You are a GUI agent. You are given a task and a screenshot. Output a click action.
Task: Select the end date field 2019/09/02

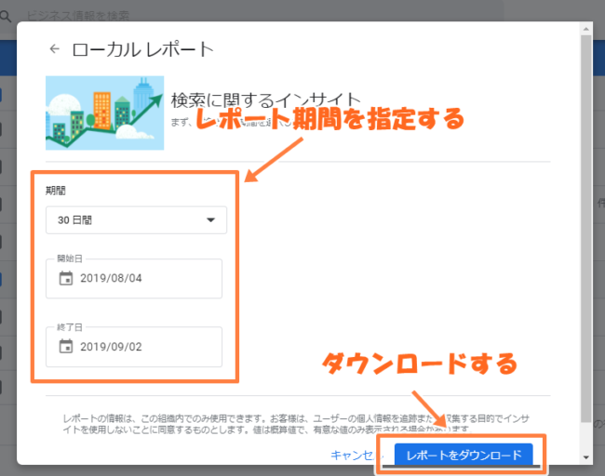pyautogui.click(x=134, y=347)
